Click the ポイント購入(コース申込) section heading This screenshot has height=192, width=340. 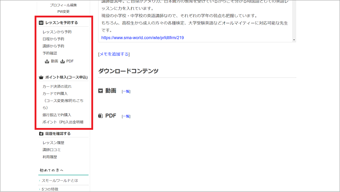(66, 77)
